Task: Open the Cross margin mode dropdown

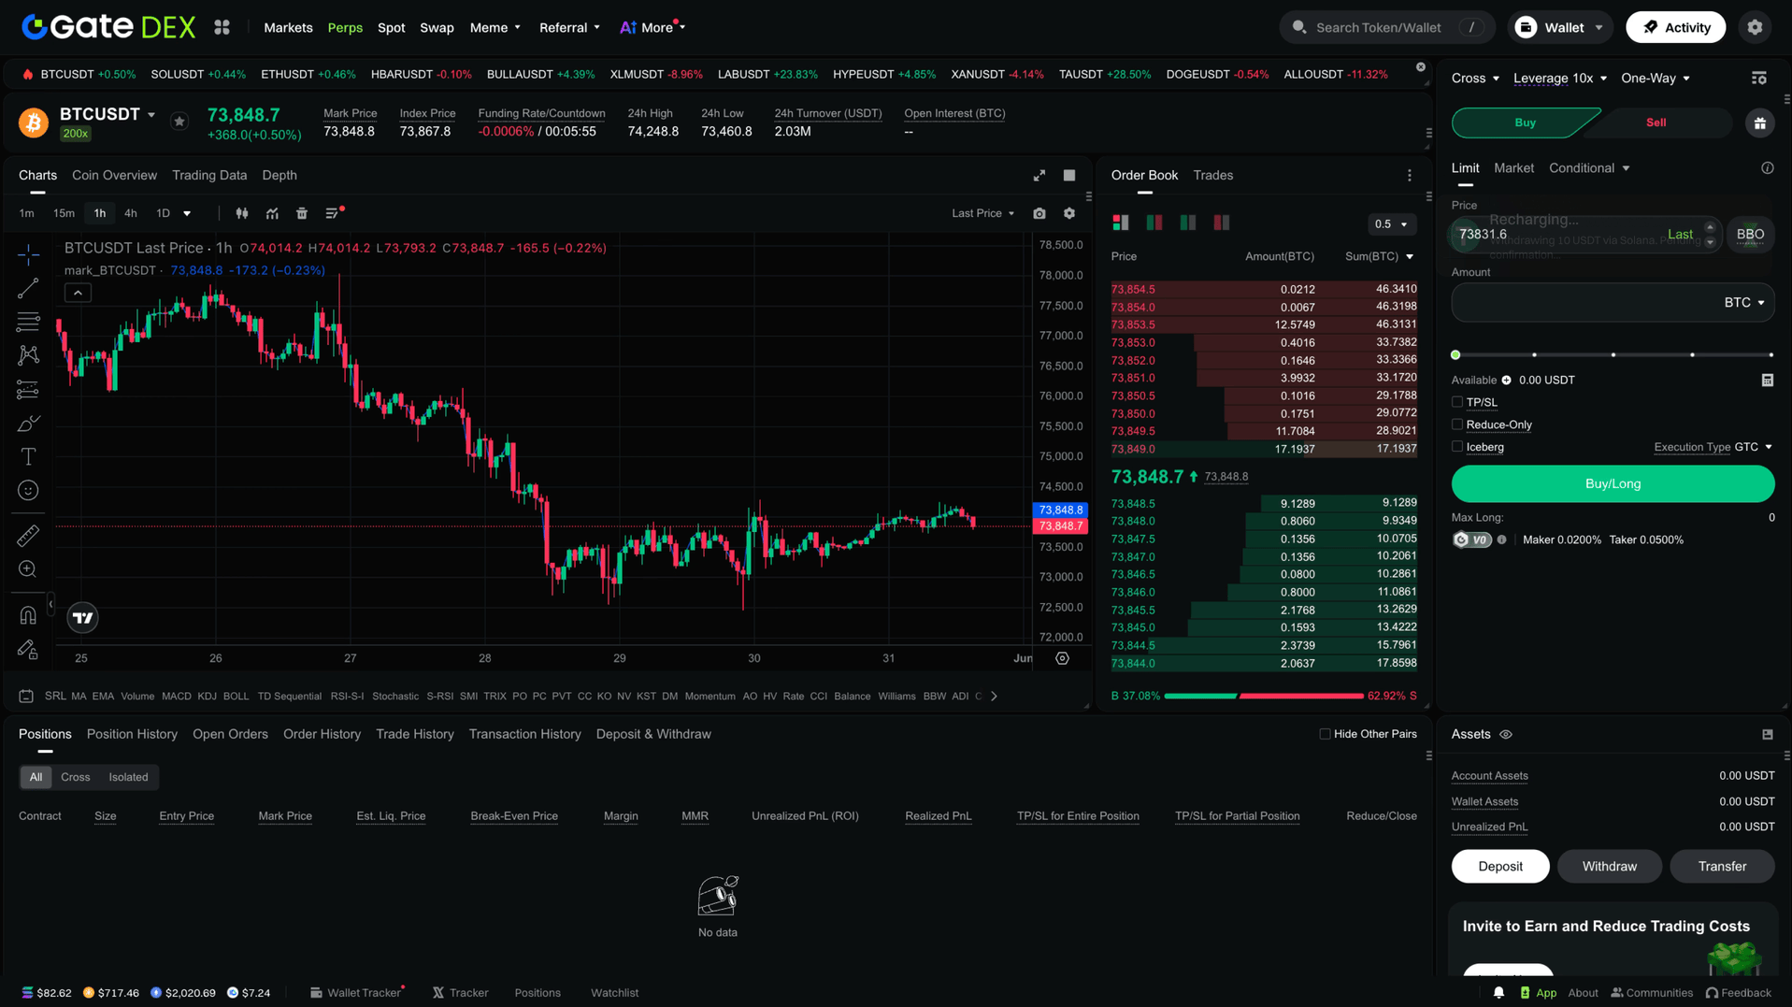Action: (x=1475, y=79)
